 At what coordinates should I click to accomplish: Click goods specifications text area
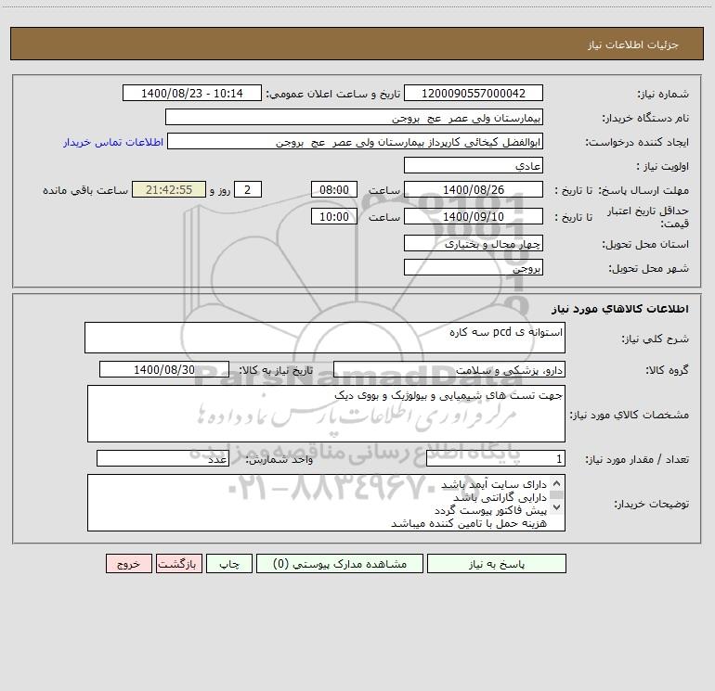coord(326,414)
